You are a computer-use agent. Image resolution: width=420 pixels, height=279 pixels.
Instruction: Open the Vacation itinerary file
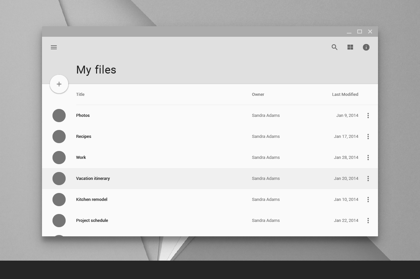pyautogui.click(x=93, y=179)
